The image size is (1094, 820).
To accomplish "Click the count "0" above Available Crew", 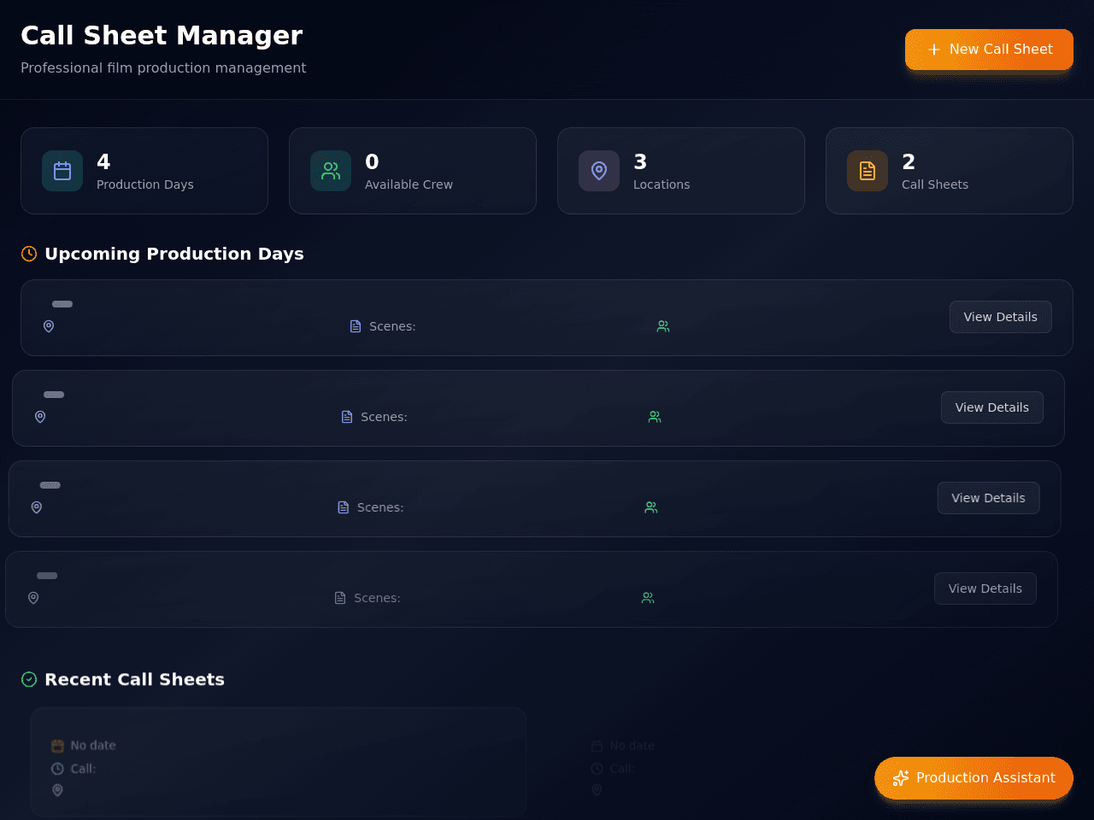I will (x=372, y=161).
